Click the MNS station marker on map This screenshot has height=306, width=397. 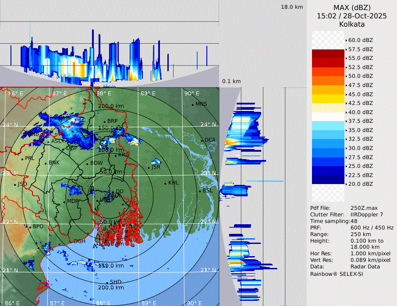193,104
